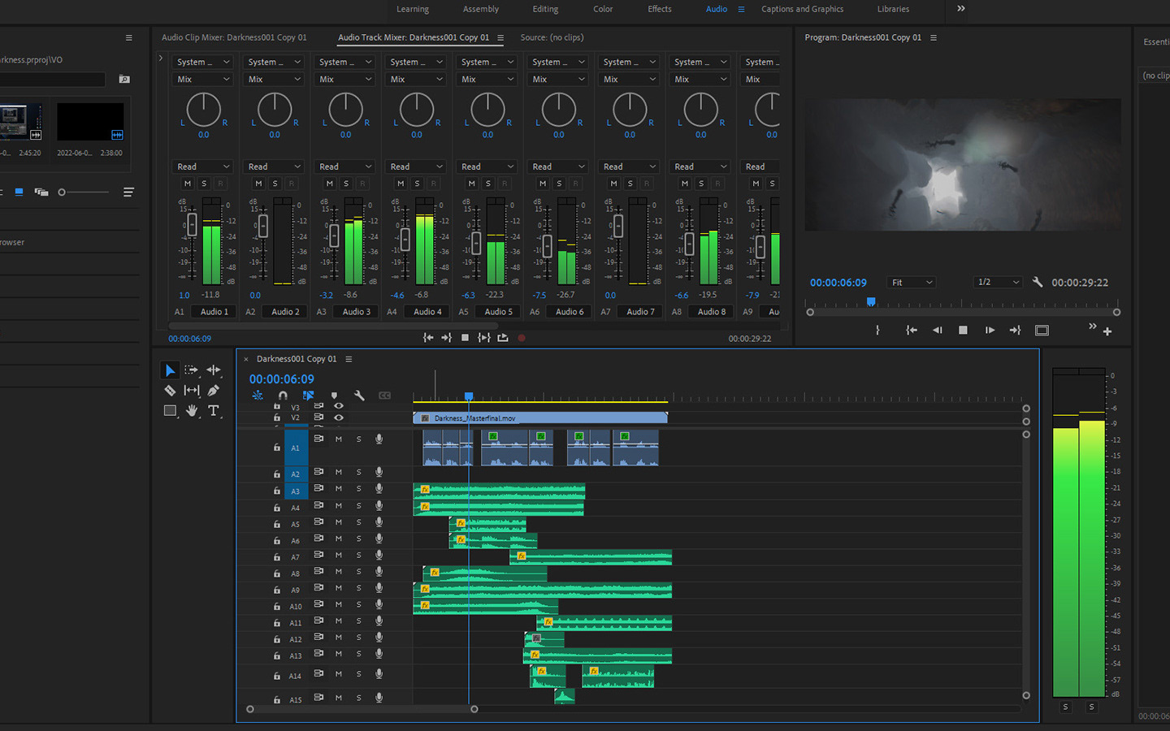Select the Slip tool
Screen dimensions: 1170x731
coord(192,391)
